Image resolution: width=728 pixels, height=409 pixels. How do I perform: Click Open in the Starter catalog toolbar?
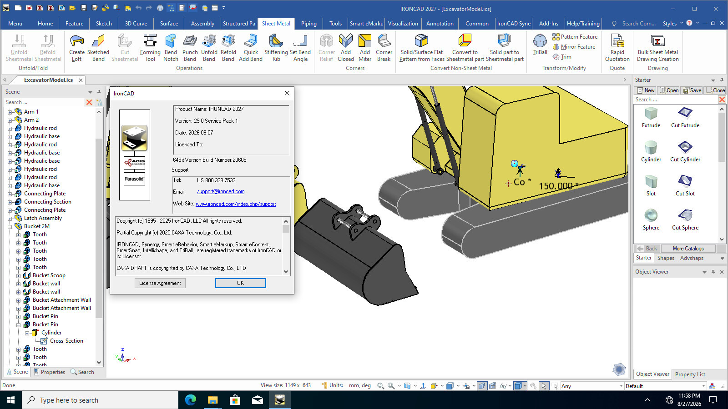[669, 90]
